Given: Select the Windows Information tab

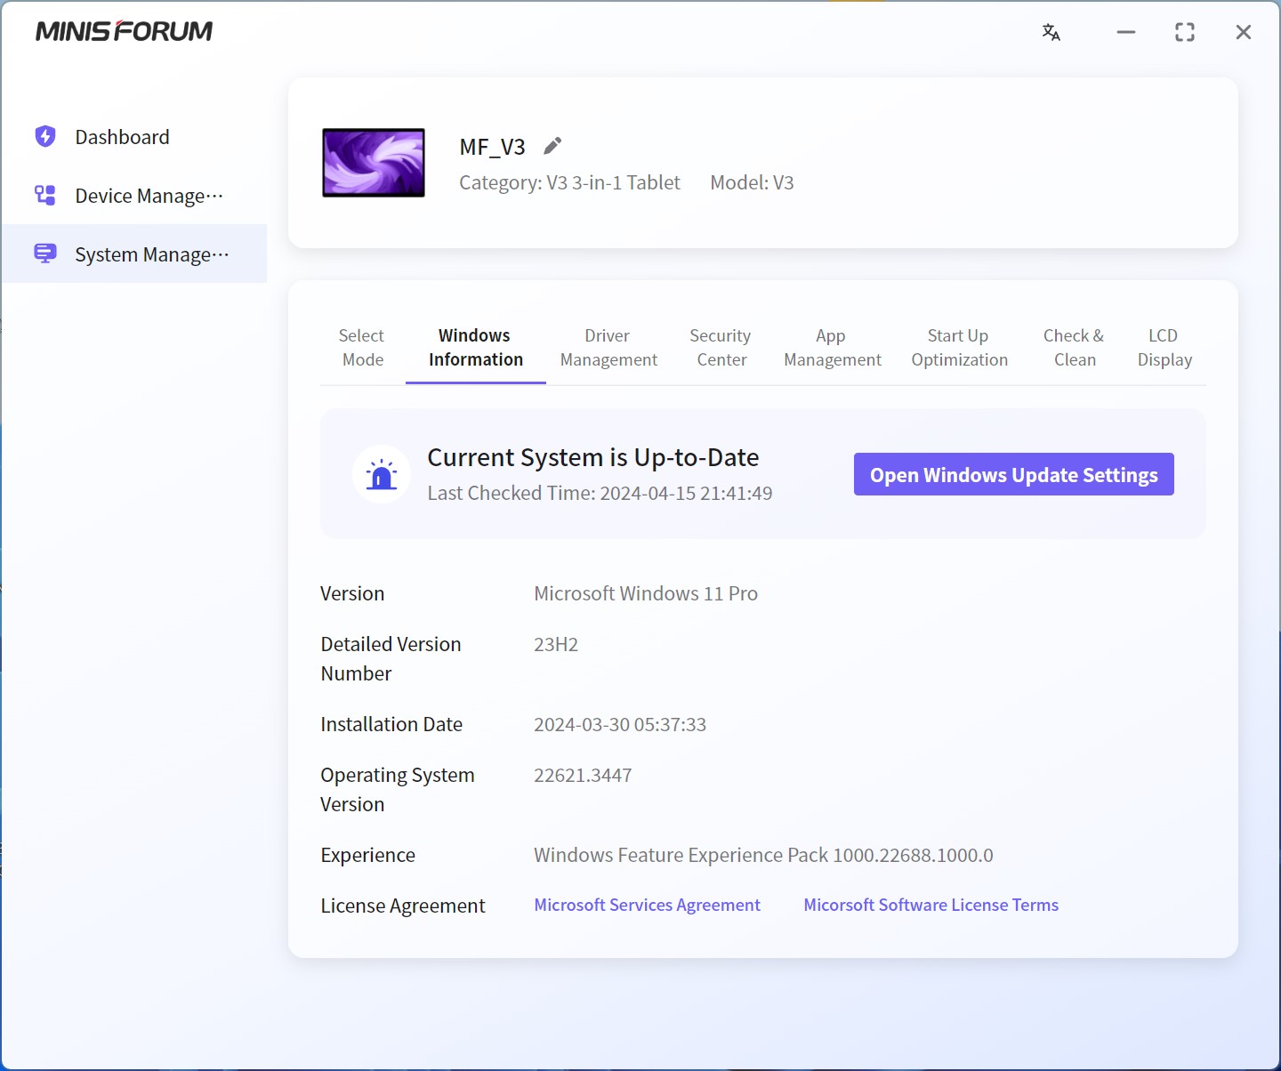Looking at the screenshot, I should coord(476,348).
